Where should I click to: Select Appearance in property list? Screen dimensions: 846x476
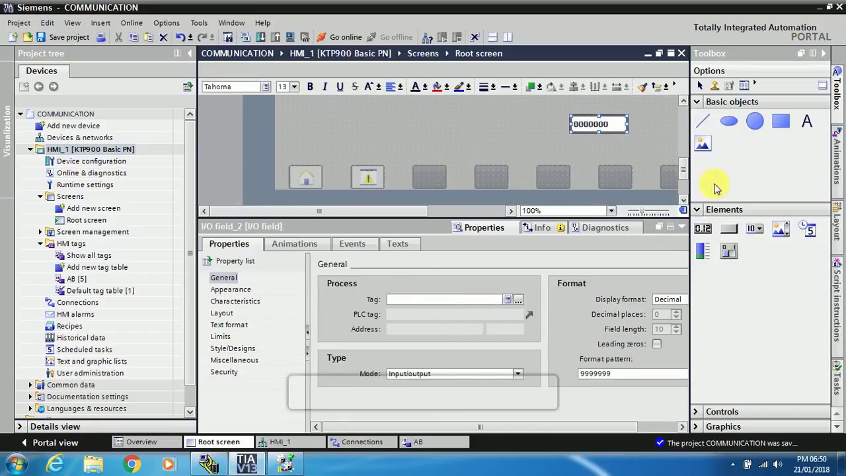(231, 290)
